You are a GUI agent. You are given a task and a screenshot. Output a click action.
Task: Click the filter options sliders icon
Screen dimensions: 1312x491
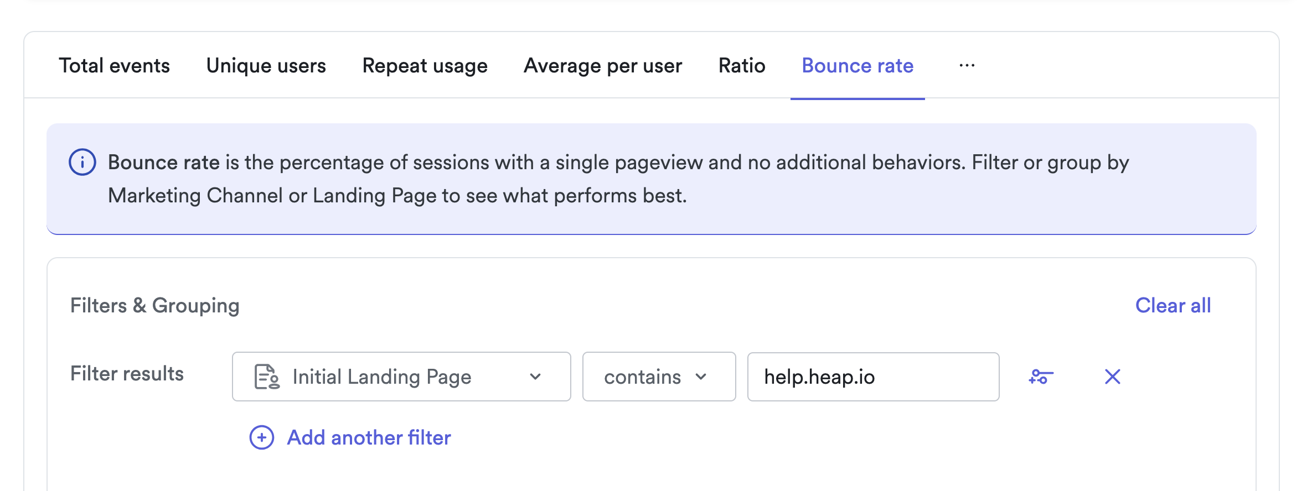click(1041, 377)
